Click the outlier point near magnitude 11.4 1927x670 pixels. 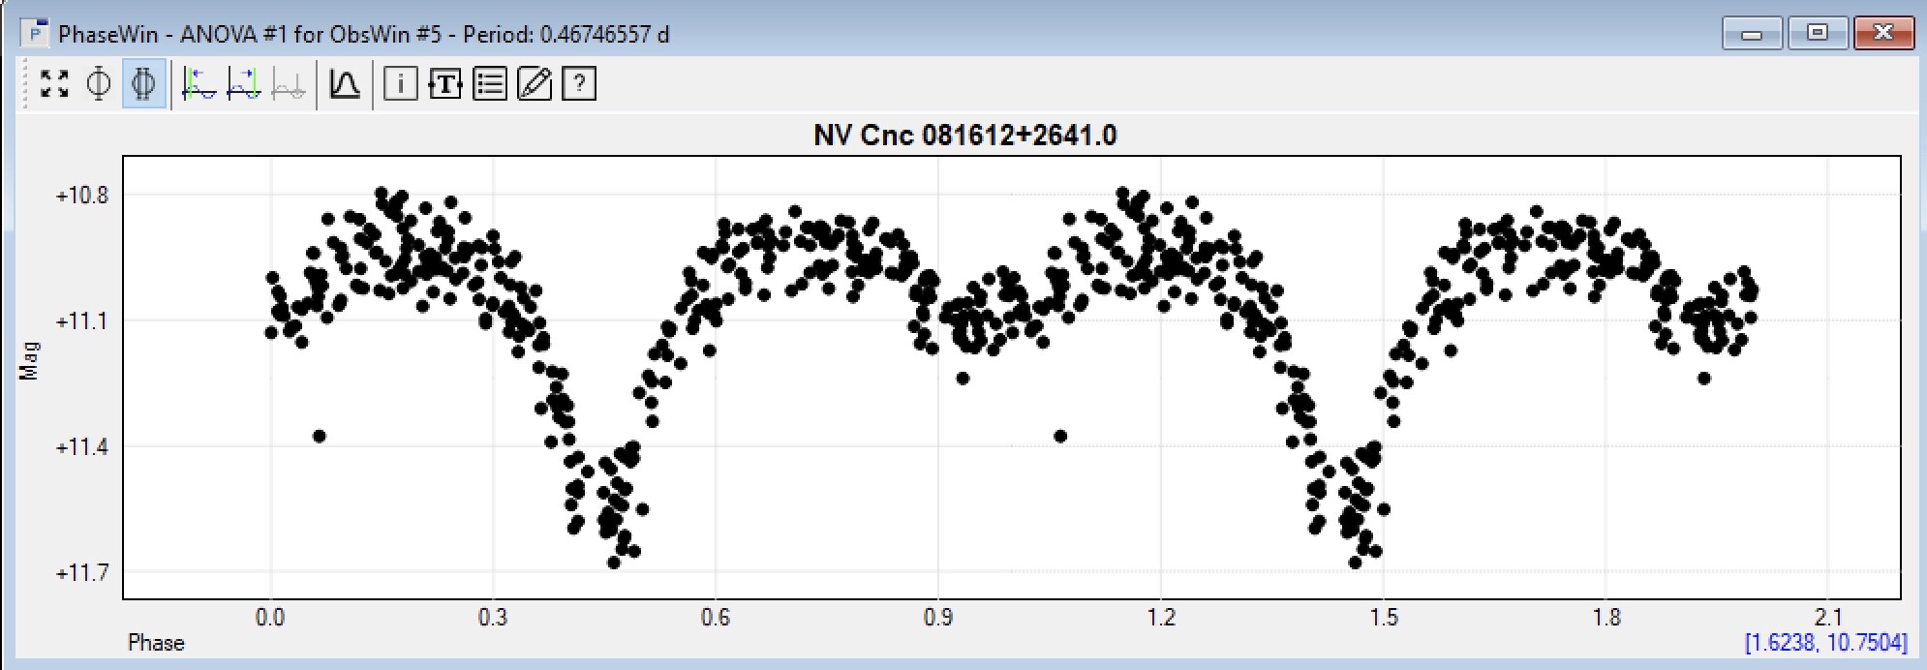320,436
